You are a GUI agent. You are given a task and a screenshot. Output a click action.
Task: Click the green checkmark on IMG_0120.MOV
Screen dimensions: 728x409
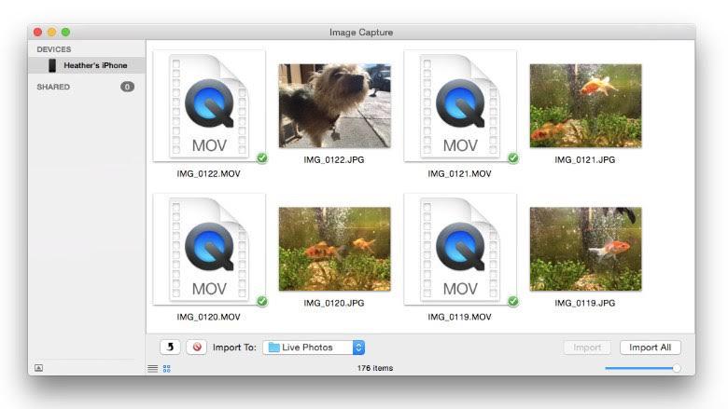(262, 301)
